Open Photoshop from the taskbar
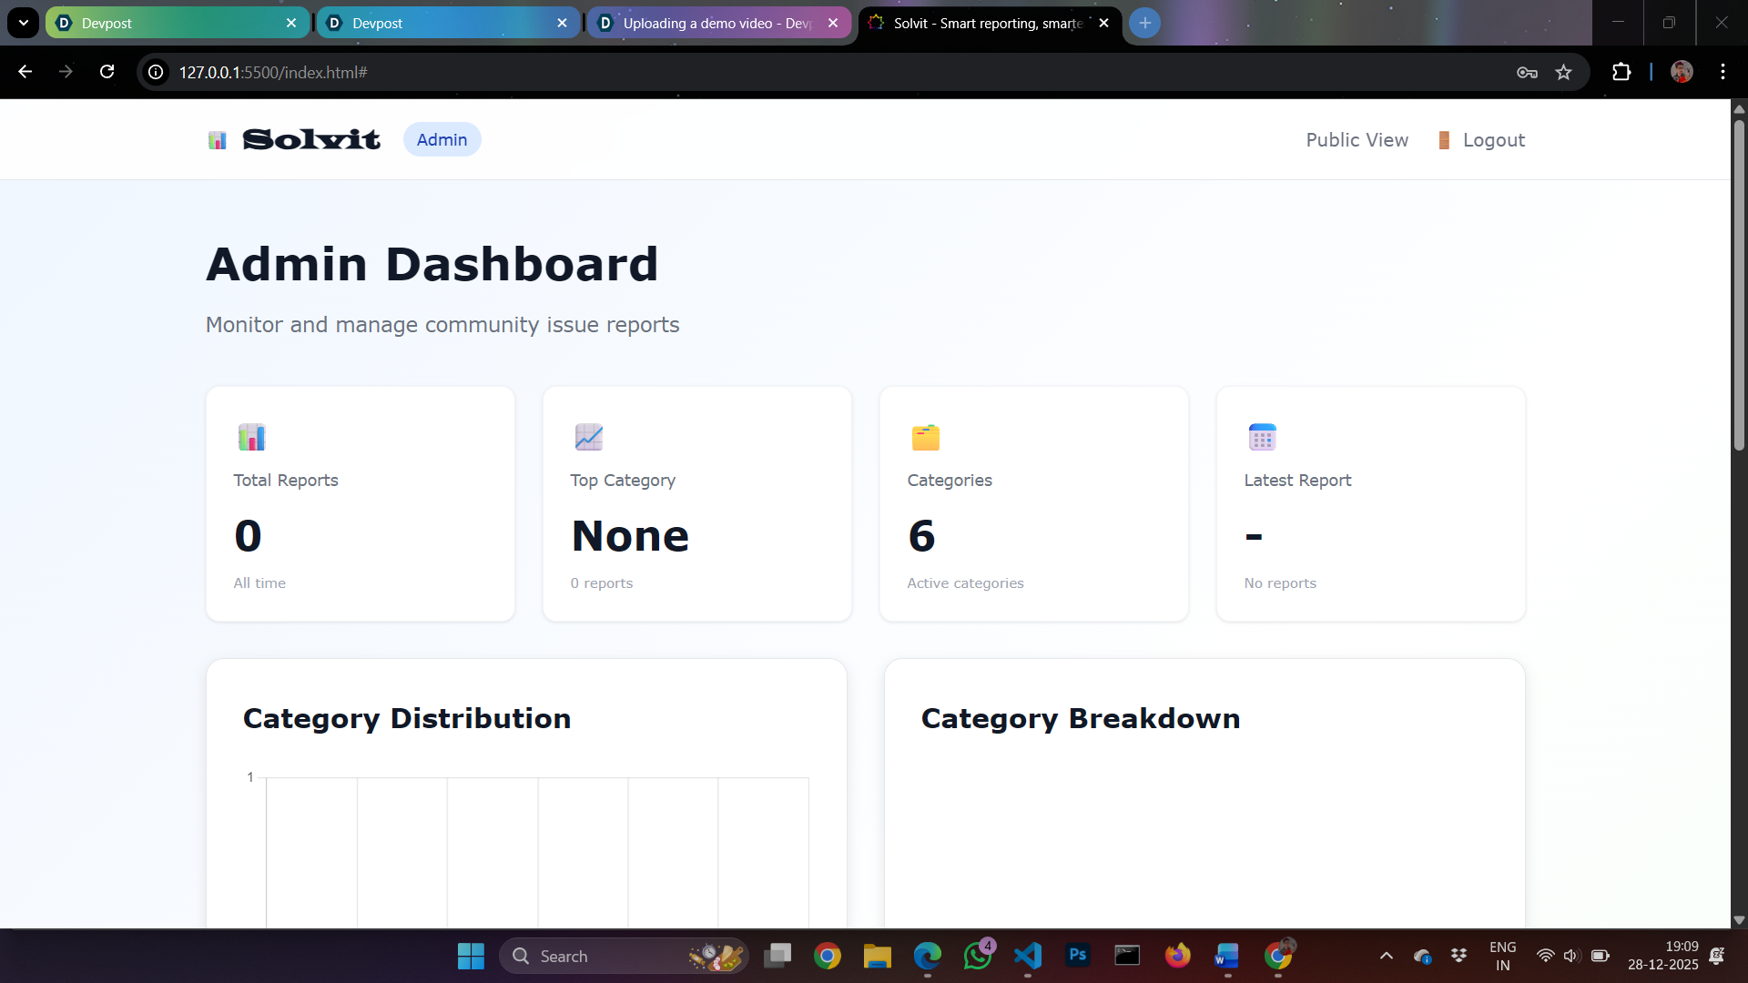Viewport: 1748px width, 983px height. tap(1078, 956)
